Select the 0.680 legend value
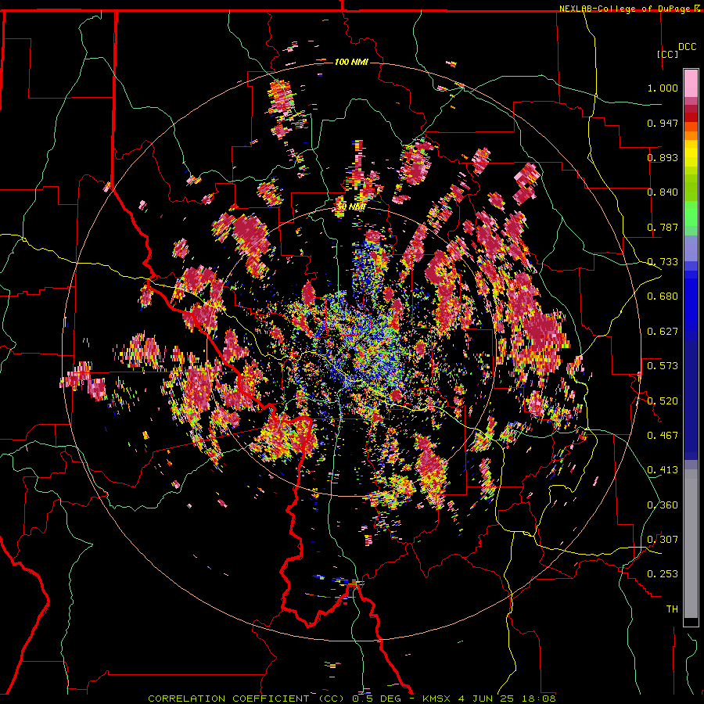704x704 pixels. click(x=663, y=296)
